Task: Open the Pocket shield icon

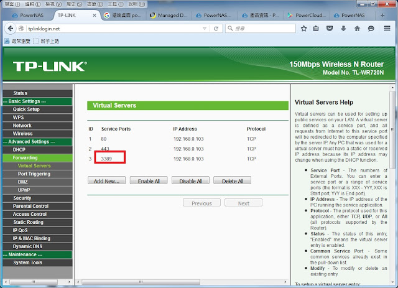Action: tap(330, 29)
